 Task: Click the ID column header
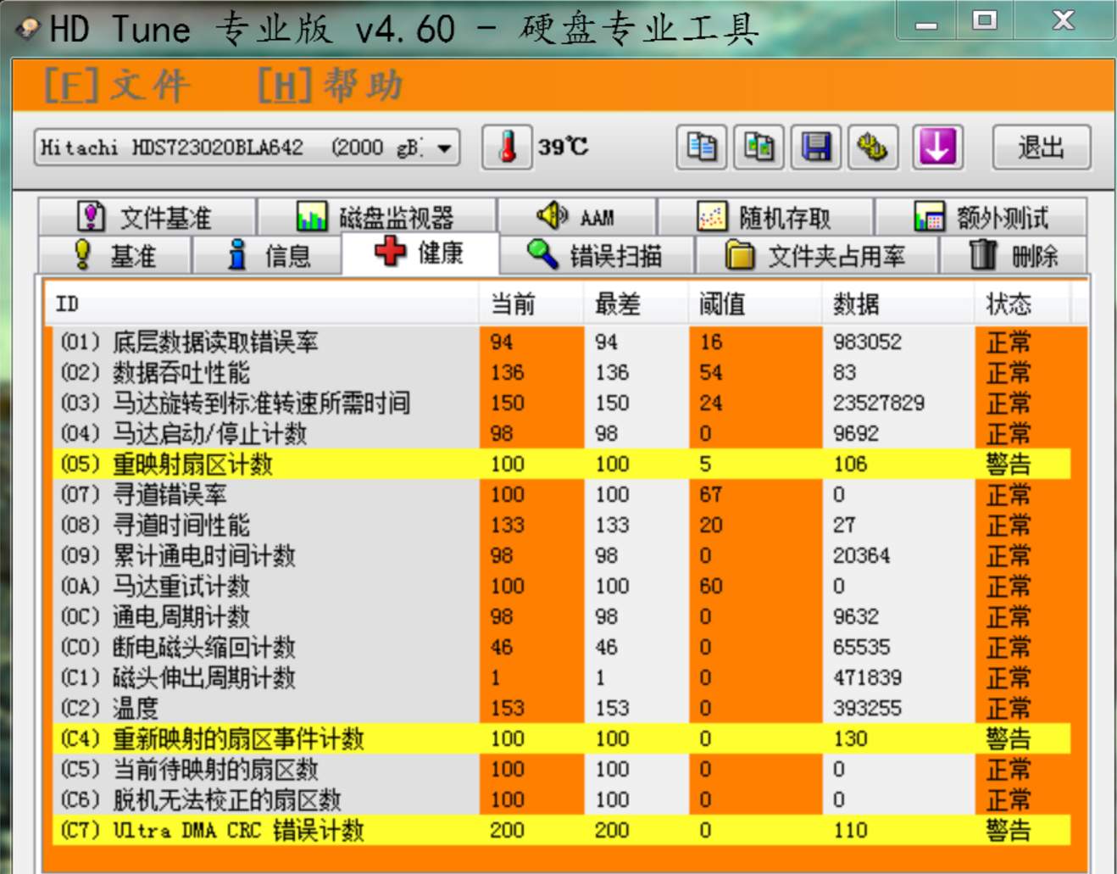tap(261, 303)
